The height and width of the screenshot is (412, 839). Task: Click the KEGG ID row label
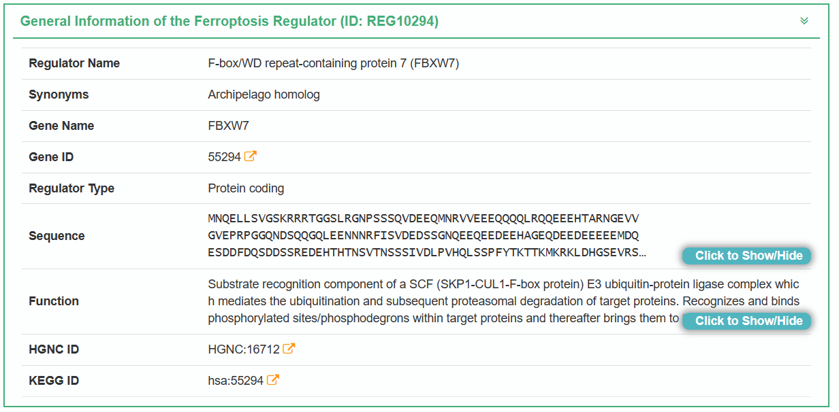(x=54, y=381)
